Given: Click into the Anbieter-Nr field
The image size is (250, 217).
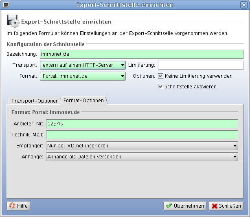Looking at the screenshot, I should (142, 124).
